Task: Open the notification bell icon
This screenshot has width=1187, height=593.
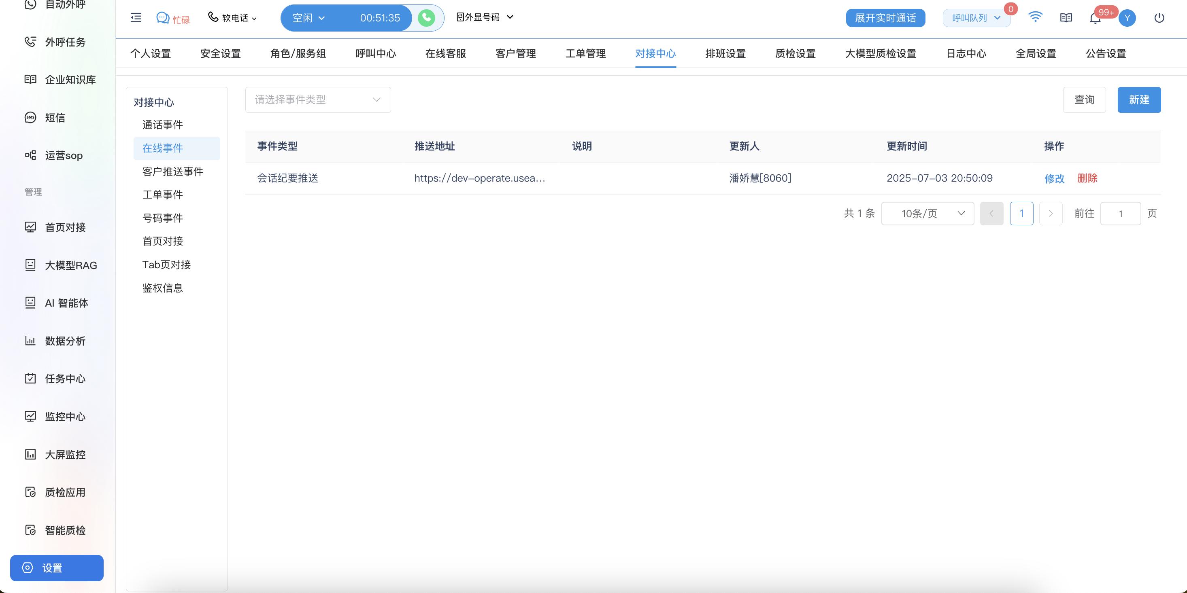Action: (x=1095, y=19)
